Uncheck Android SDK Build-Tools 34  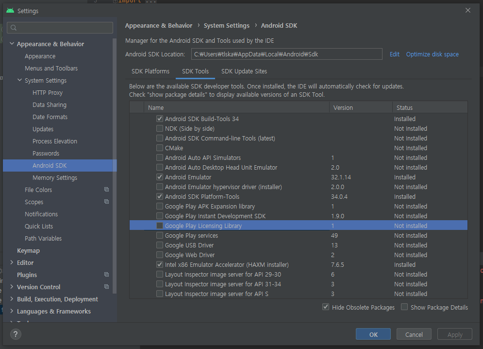coord(160,119)
